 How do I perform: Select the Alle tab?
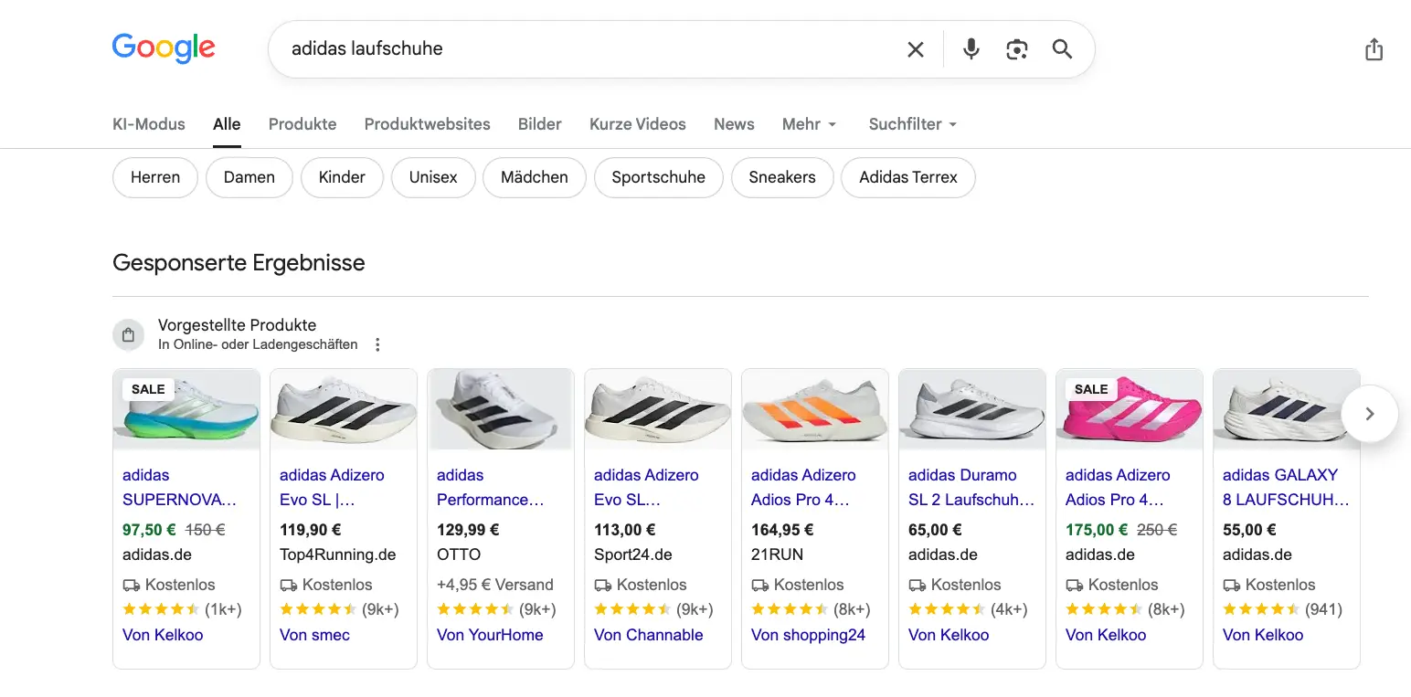[x=227, y=124]
